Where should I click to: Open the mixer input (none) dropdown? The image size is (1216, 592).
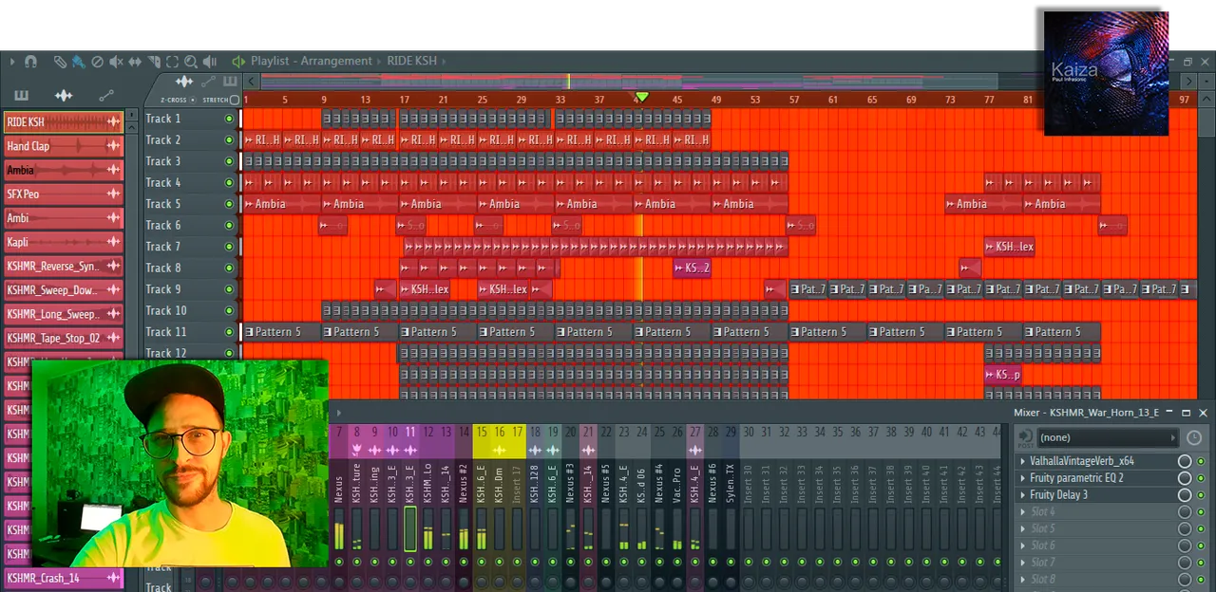pos(1109,437)
